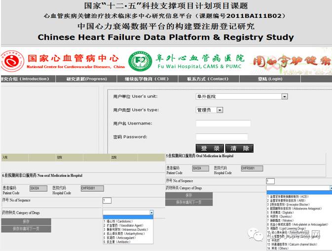Choose ARB from the oral drug list
Image resolution: width=332 pixels, height=251 pixels.
tap(299, 201)
